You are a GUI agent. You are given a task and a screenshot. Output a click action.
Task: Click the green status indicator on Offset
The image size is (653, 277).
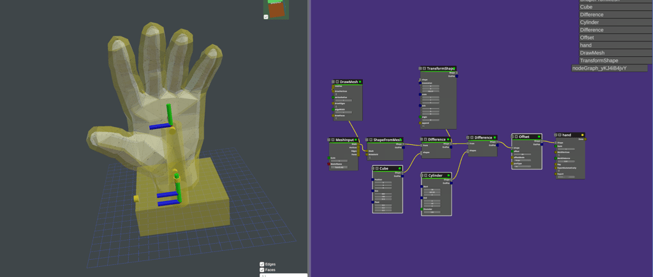(539, 137)
